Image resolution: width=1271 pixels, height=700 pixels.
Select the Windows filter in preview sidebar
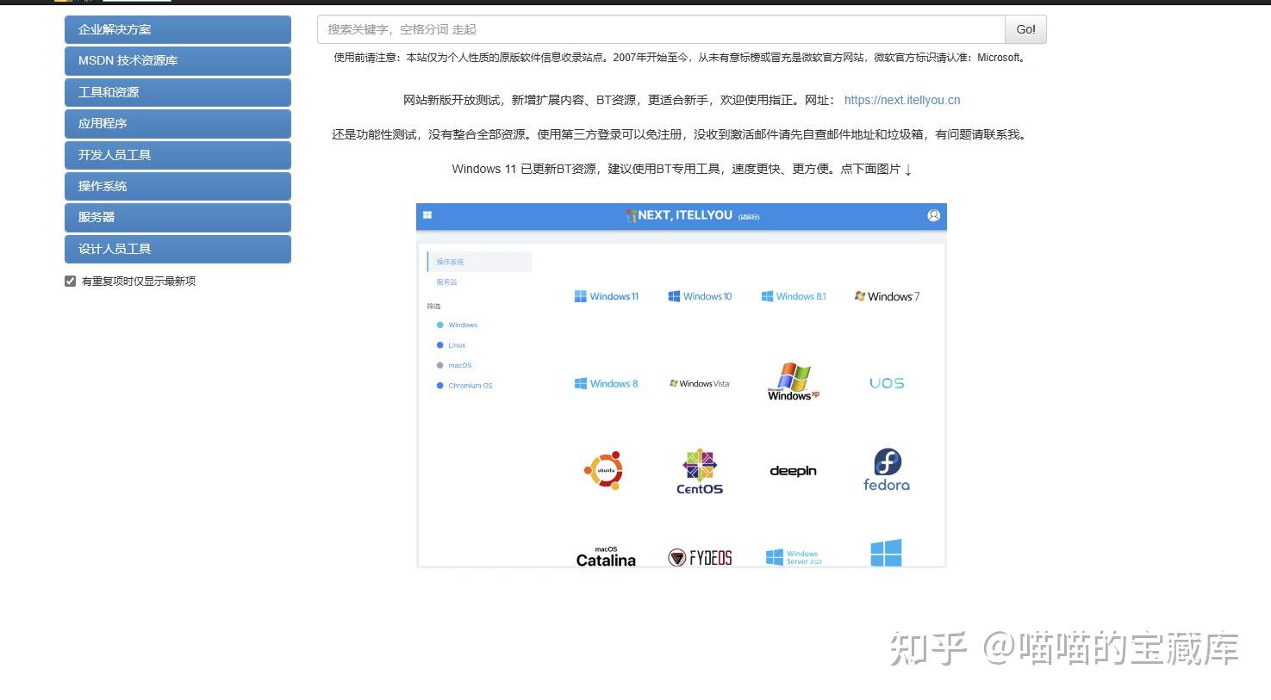[457, 325]
